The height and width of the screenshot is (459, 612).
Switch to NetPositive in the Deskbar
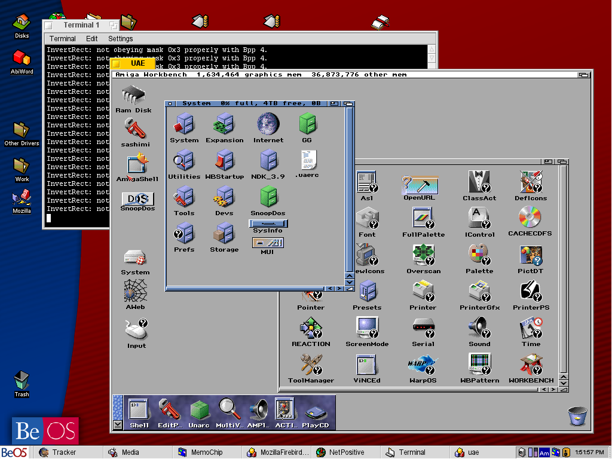tap(346, 452)
